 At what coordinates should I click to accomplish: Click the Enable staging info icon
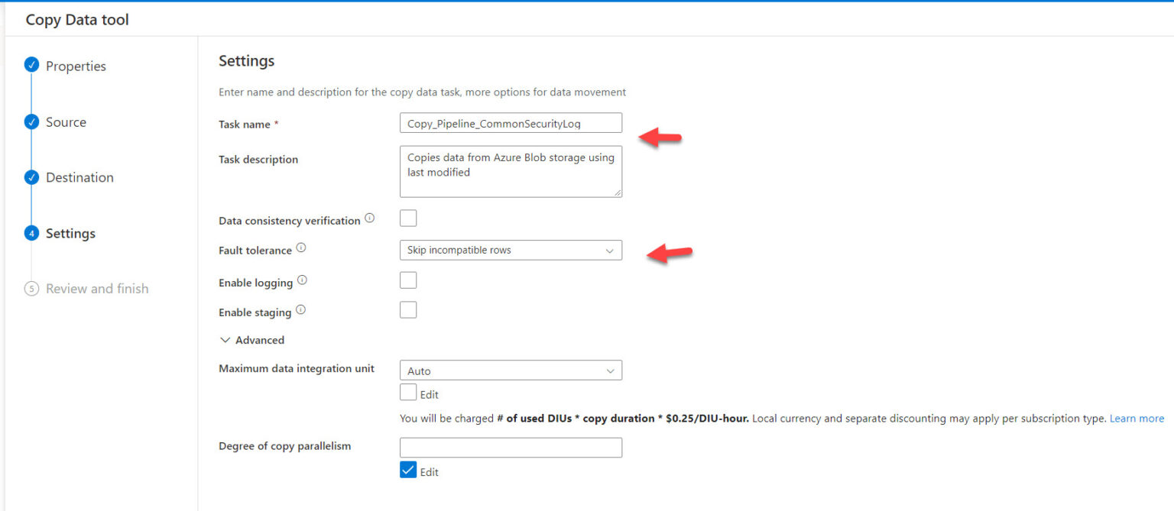[x=299, y=309]
